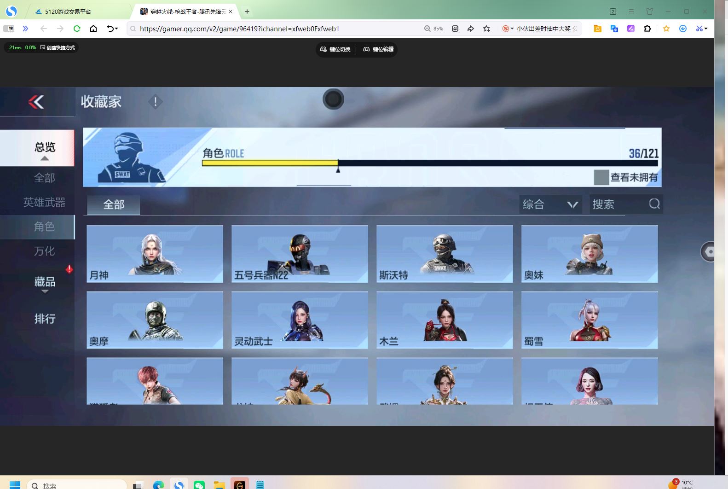Click the search magnifier icon in game
Viewport: 728px width, 489px height.
(654, 204)
